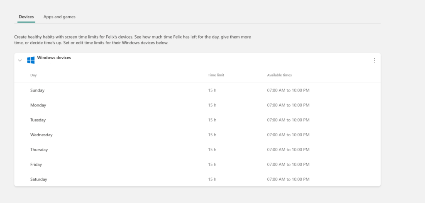The height and width of the screenshot is (203, 425).
Task: Click Sunday's 15 h time limit
Action: 212,90
